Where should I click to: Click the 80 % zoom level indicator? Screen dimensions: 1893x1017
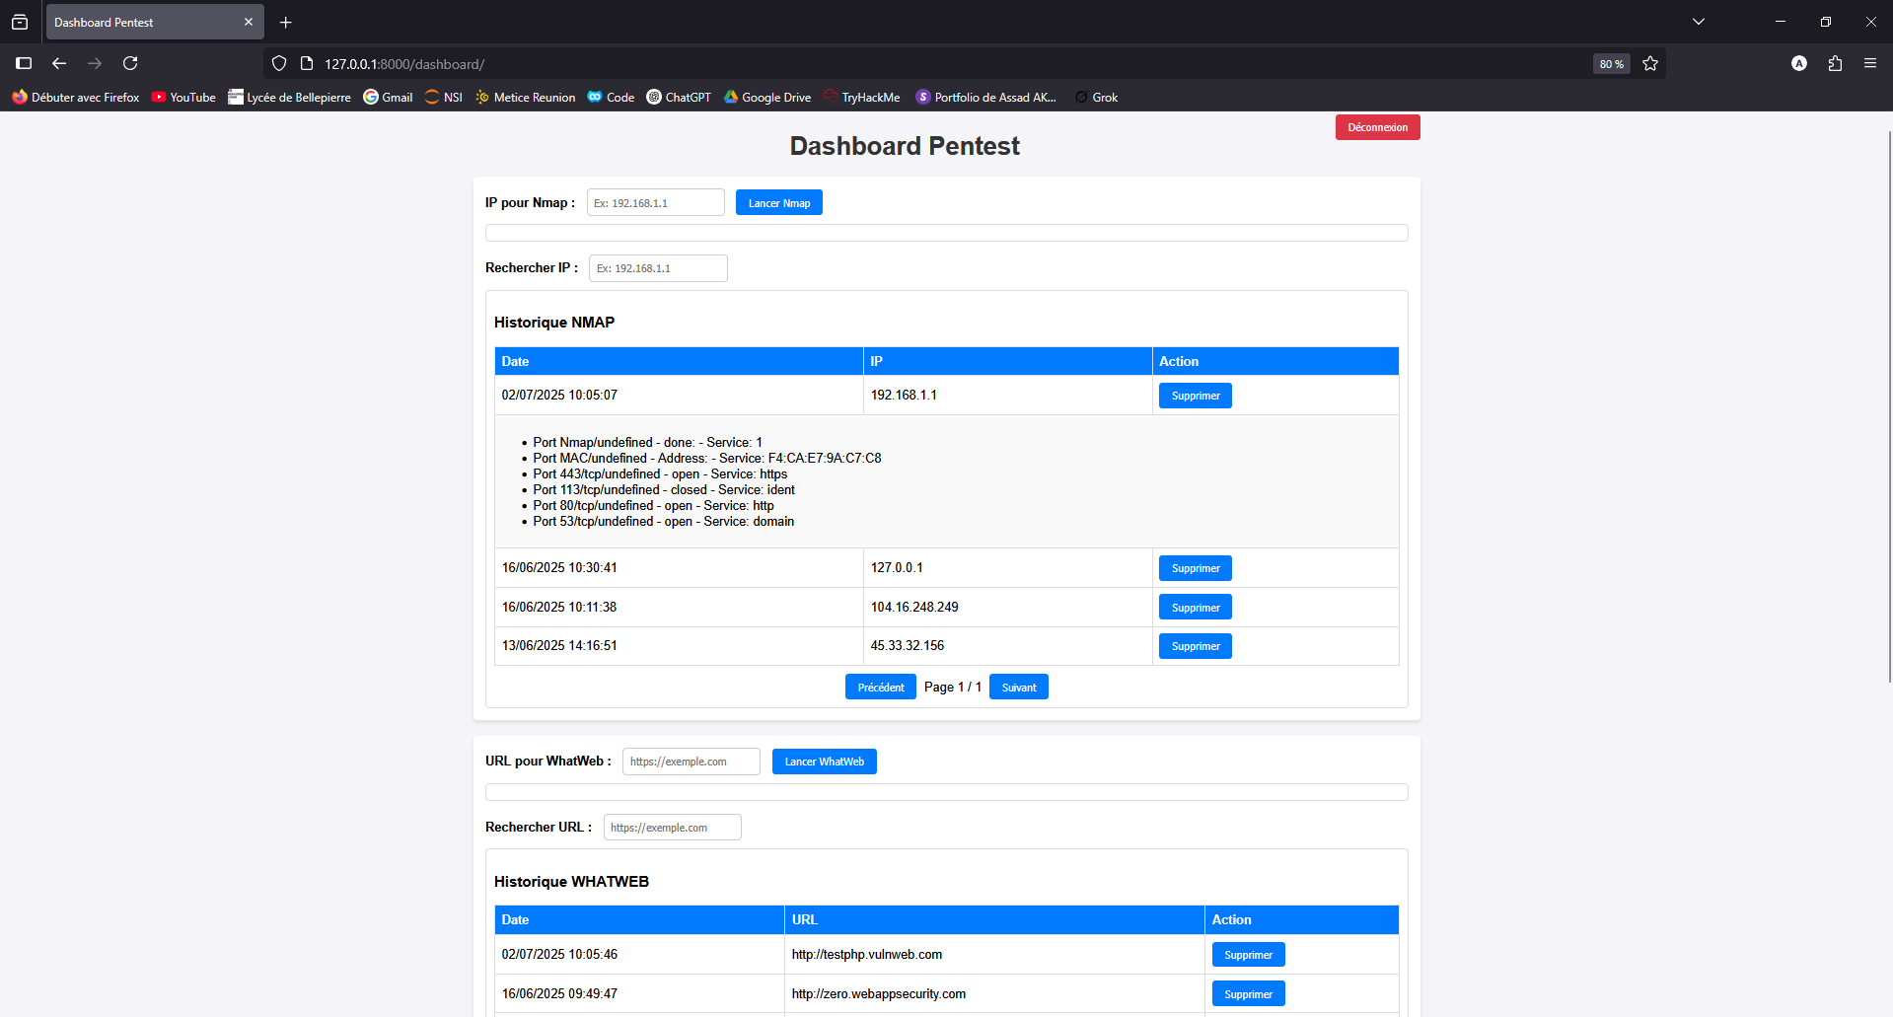pos(1611,64)
